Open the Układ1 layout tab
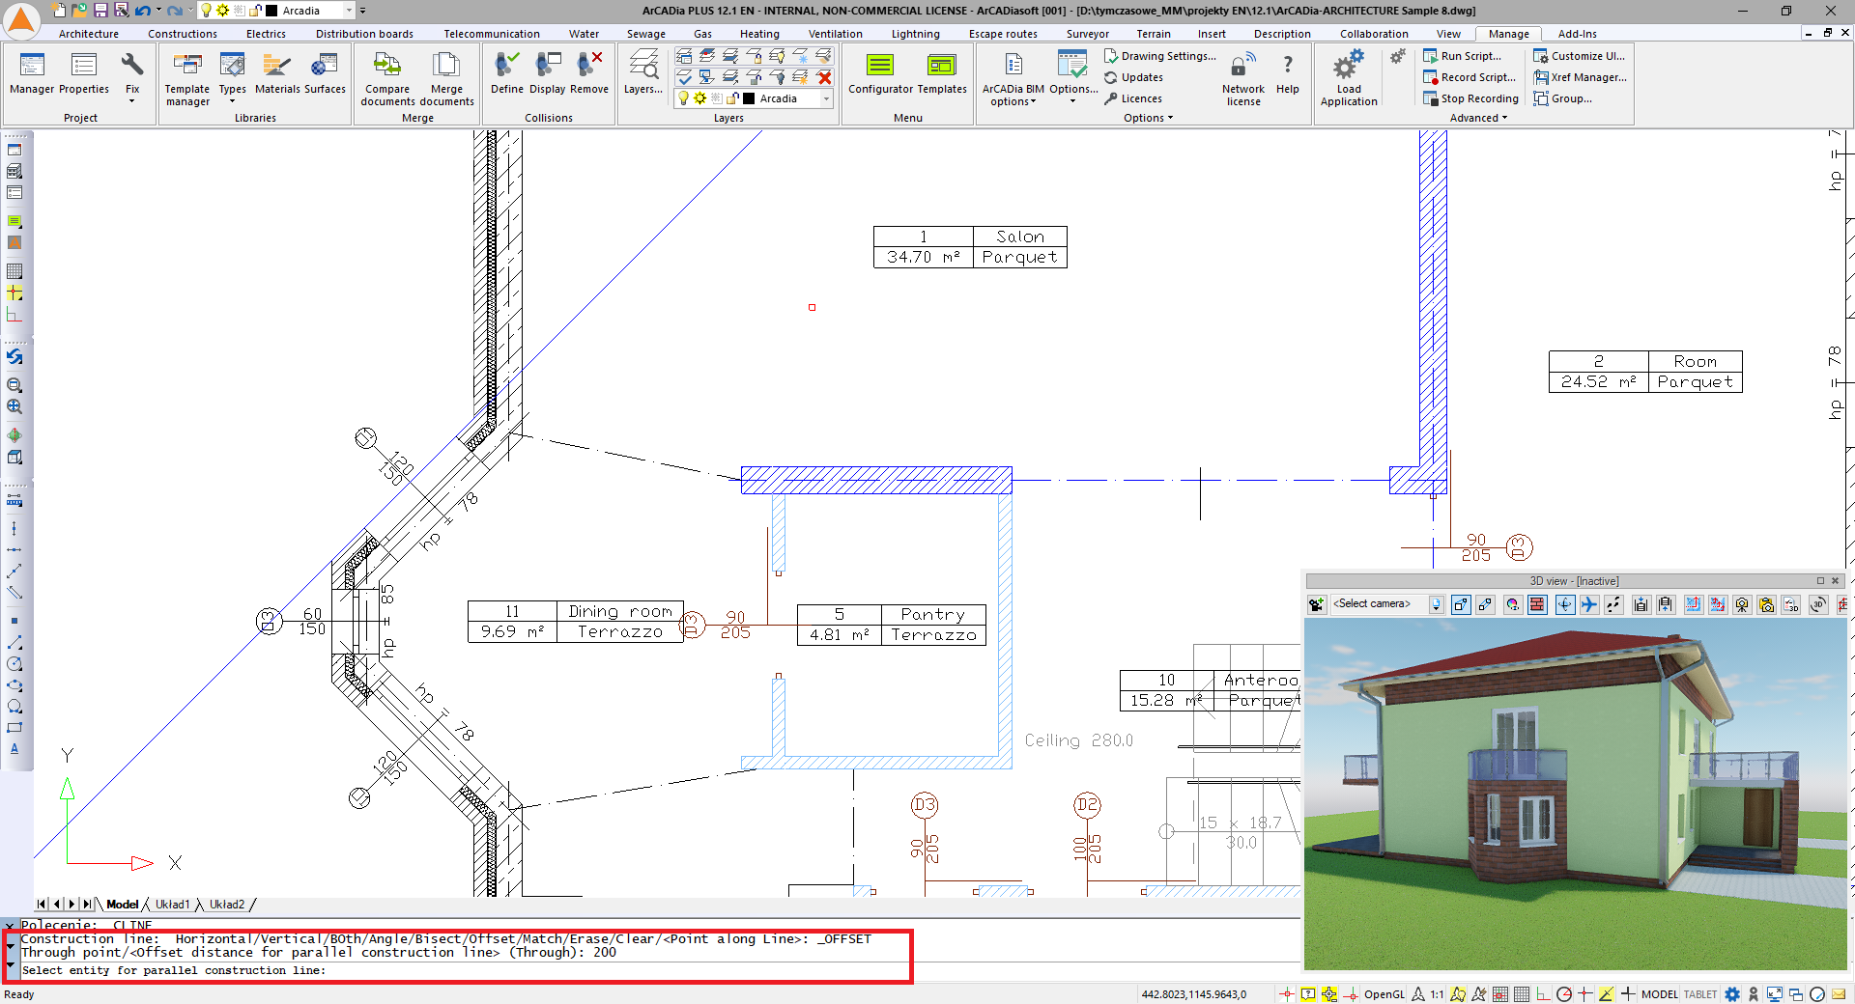Image resolution: width=1855 pixels, height=1004 pixels. pos(174,906)
